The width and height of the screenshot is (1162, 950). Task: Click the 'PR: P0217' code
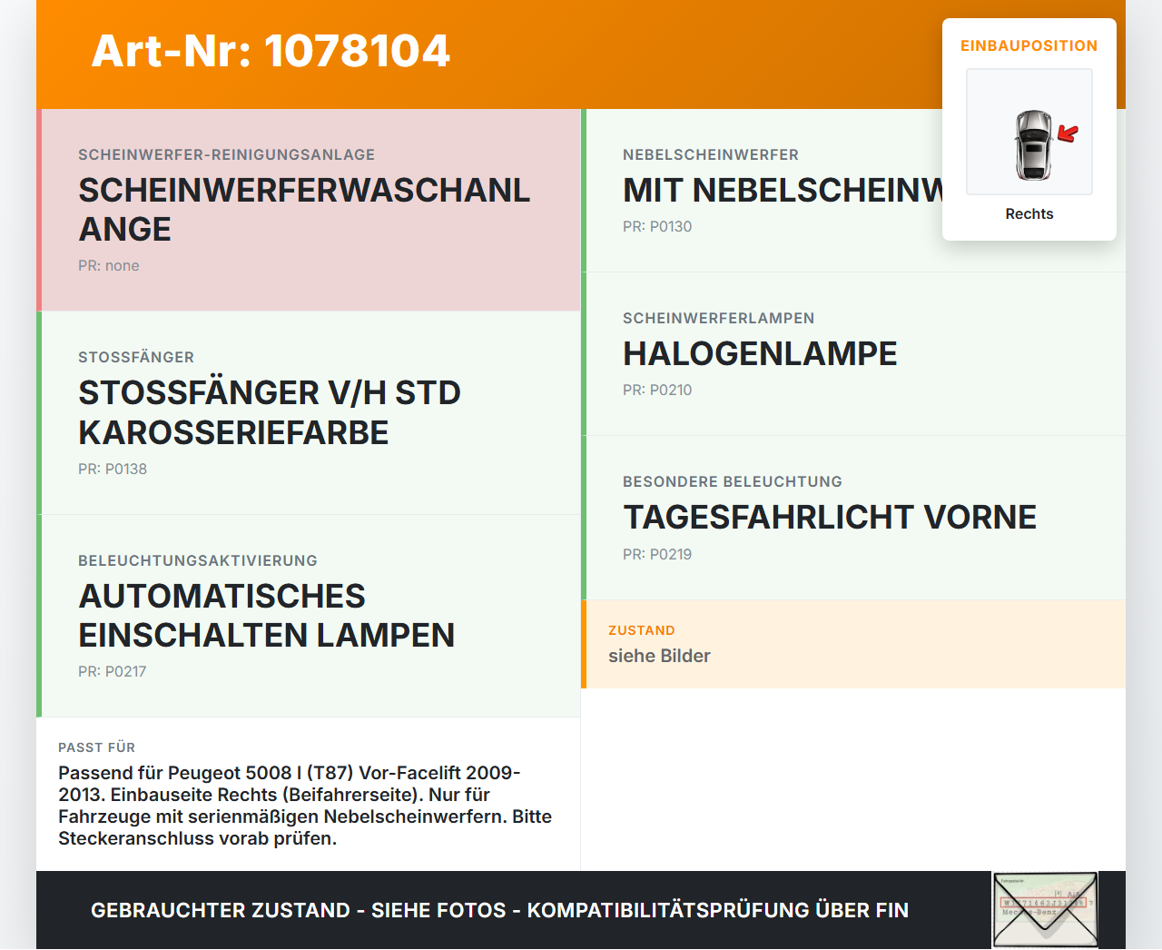[113, 671]
